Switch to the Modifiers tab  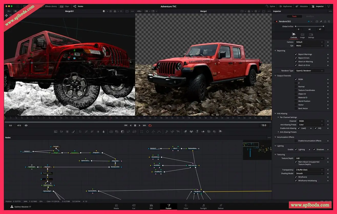pyautogui.click(x=310, y=16)
